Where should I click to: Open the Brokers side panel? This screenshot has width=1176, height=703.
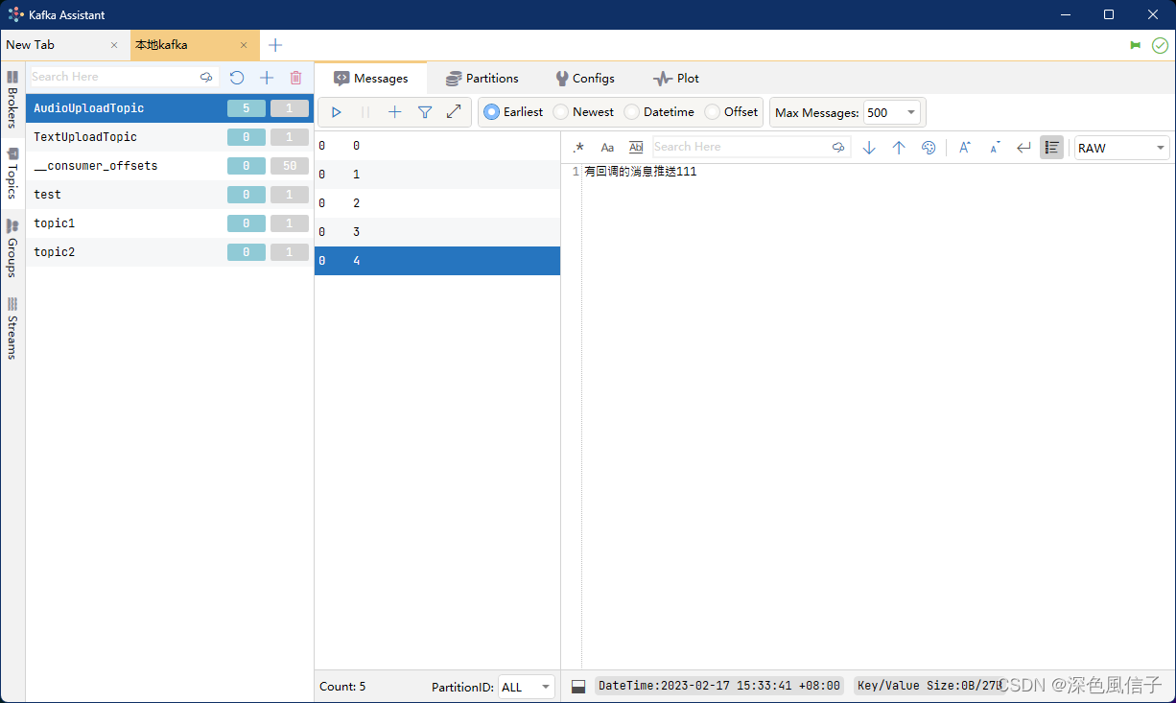coord(12,99)
